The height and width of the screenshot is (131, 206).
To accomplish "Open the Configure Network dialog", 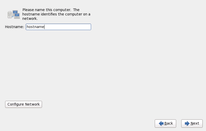I will click(23, 104).
